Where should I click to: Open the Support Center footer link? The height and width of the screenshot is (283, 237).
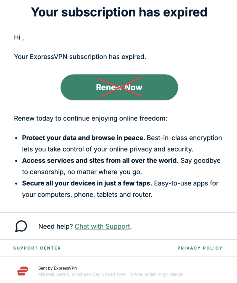37,248
